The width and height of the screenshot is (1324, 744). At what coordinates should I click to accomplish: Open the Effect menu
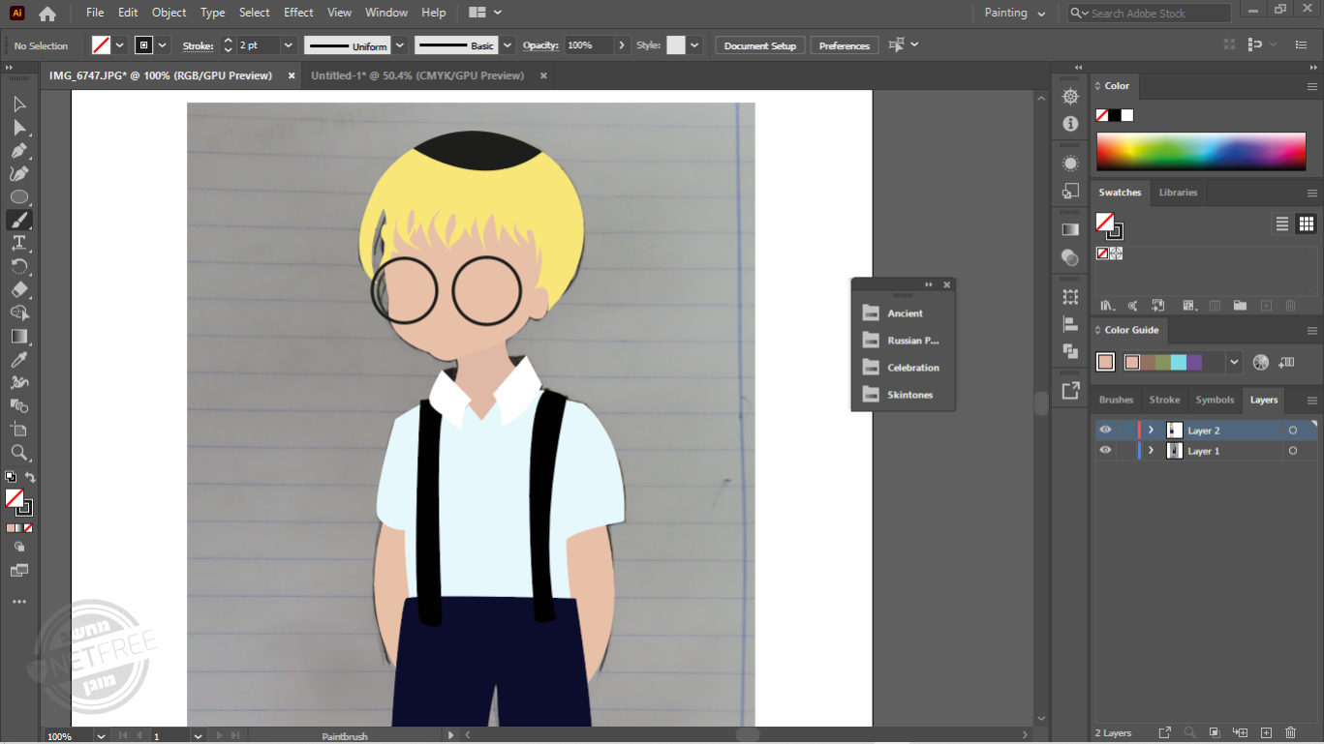click(298, 13)
